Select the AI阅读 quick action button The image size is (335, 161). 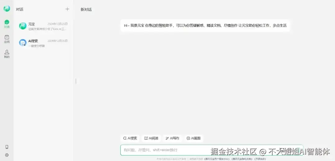[151, 138]
